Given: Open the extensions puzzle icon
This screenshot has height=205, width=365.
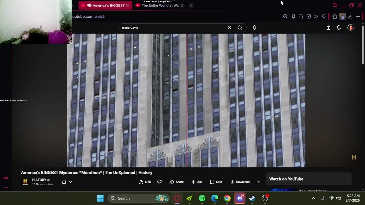Looking at the screenshot, I should coord(335,17).
